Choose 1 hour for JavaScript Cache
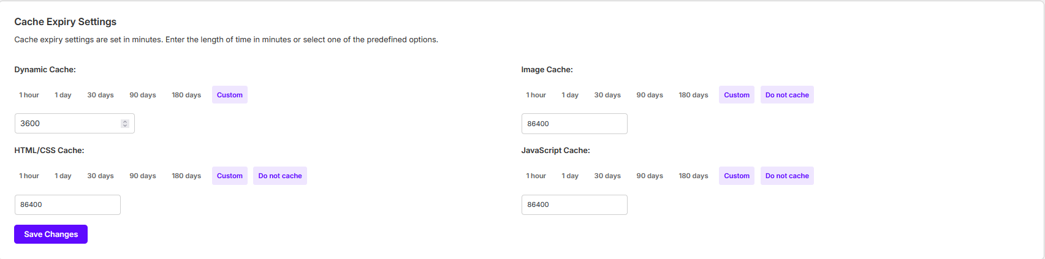Viewport: 1045px width, 259px height. 536,176
